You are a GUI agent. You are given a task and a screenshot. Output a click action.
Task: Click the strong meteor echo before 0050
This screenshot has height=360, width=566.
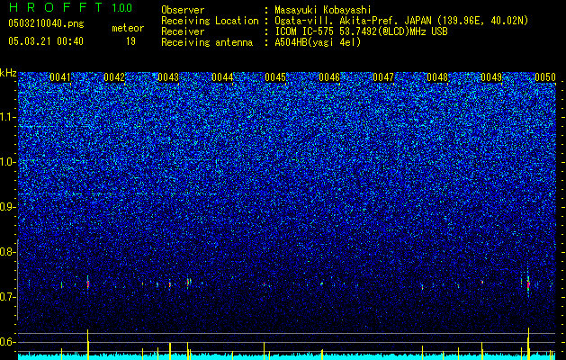(528, 285)
